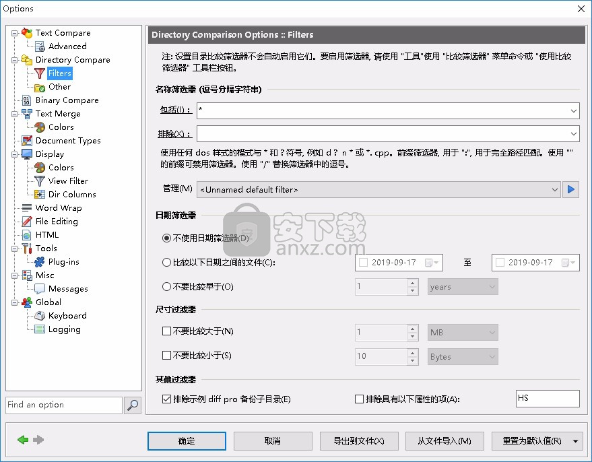Click the Dir Columns icon
This screenshot has width=592, height=462.
[x=40, y=195]
